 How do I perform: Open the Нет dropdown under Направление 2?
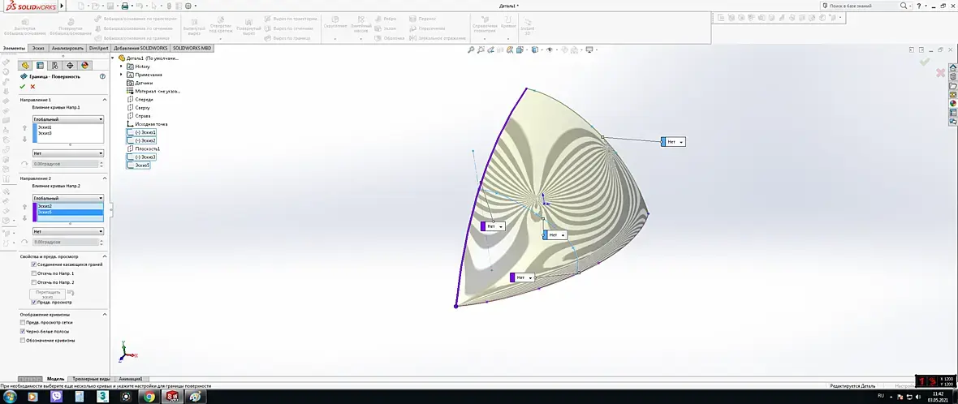click(68, 231)
